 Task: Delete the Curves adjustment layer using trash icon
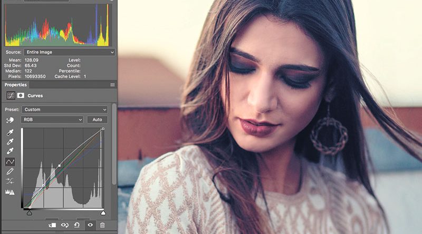(x=102, y=225)
